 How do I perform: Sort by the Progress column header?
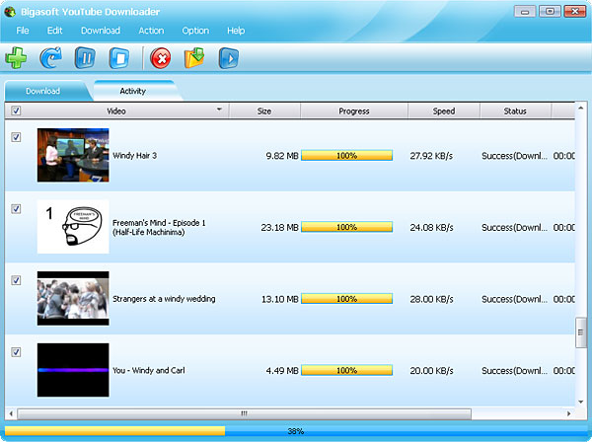pos(354,110)
